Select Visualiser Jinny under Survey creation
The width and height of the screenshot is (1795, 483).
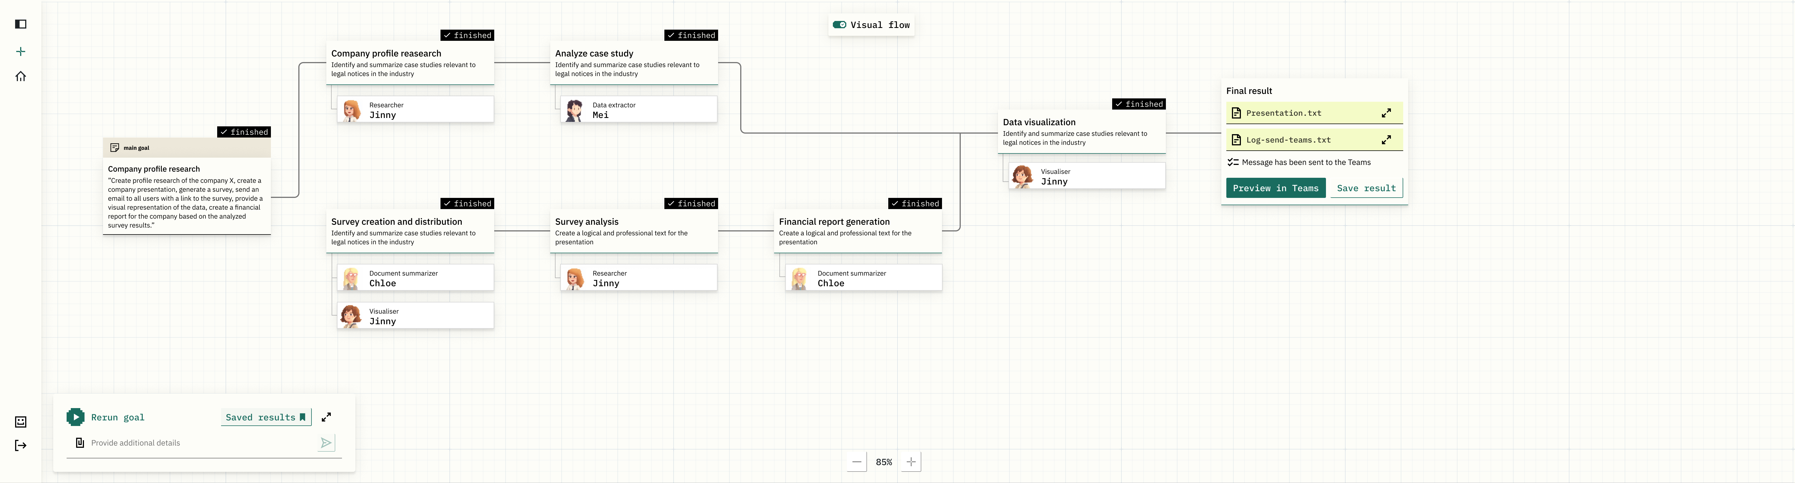click(416, 316)
